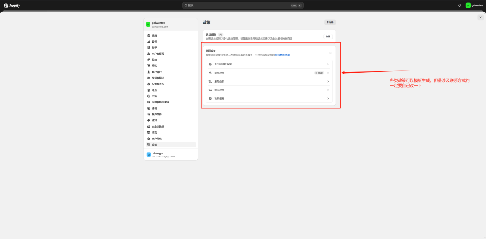Follow the 在线商店菜单 link
Screen dimensions: 486x239
click(x=282, y=55)
